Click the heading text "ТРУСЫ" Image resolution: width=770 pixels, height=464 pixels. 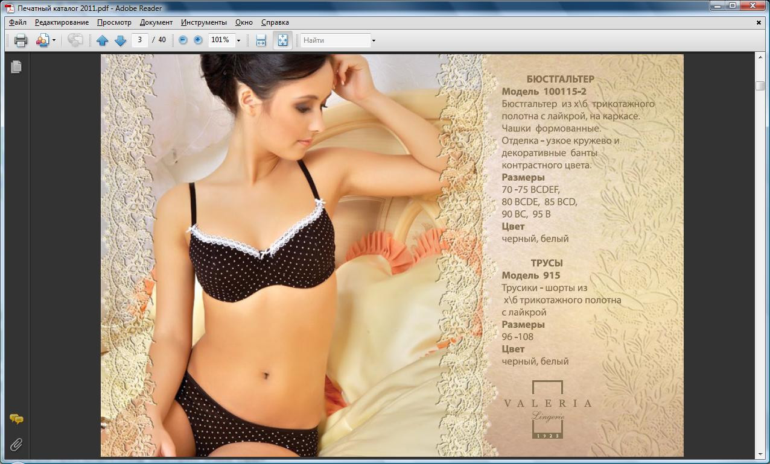coord(547,263)
